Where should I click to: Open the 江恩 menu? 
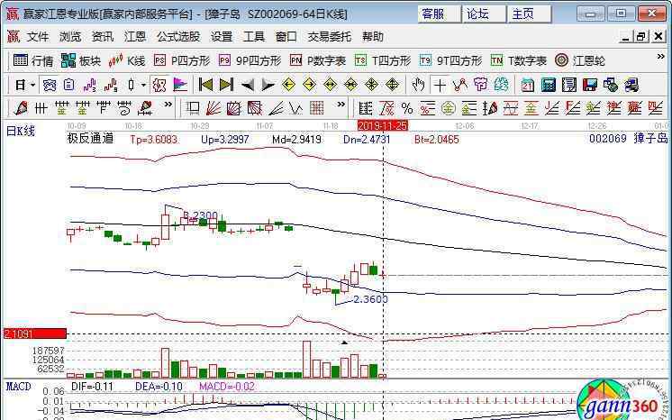[x=135, y=37]
